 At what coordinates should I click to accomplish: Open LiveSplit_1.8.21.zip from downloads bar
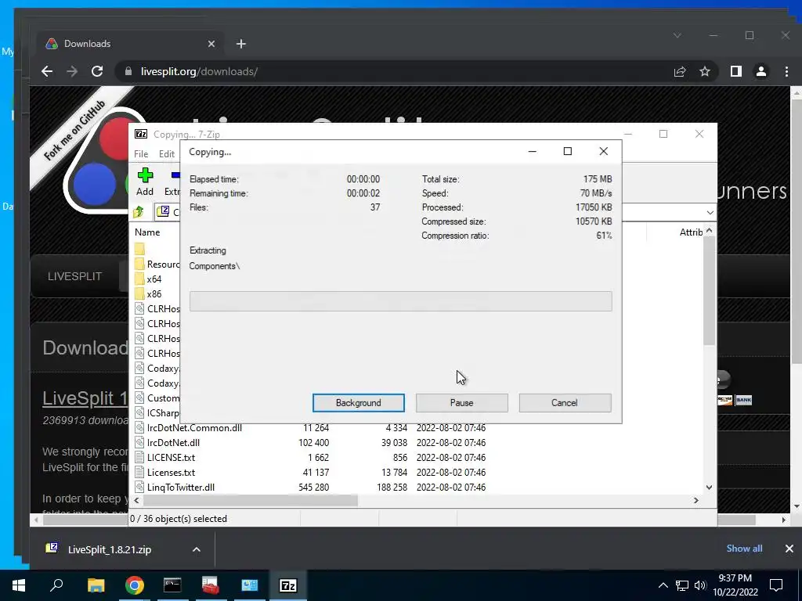coord(110,550)
